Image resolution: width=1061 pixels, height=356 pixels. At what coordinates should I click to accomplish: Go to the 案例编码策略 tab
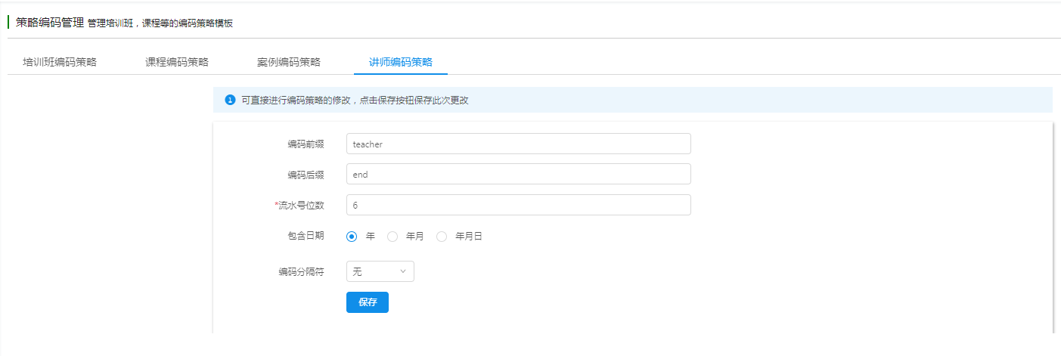289,62
